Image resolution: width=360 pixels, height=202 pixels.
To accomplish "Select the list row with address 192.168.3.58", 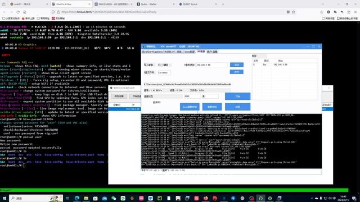I will [285, 65].
